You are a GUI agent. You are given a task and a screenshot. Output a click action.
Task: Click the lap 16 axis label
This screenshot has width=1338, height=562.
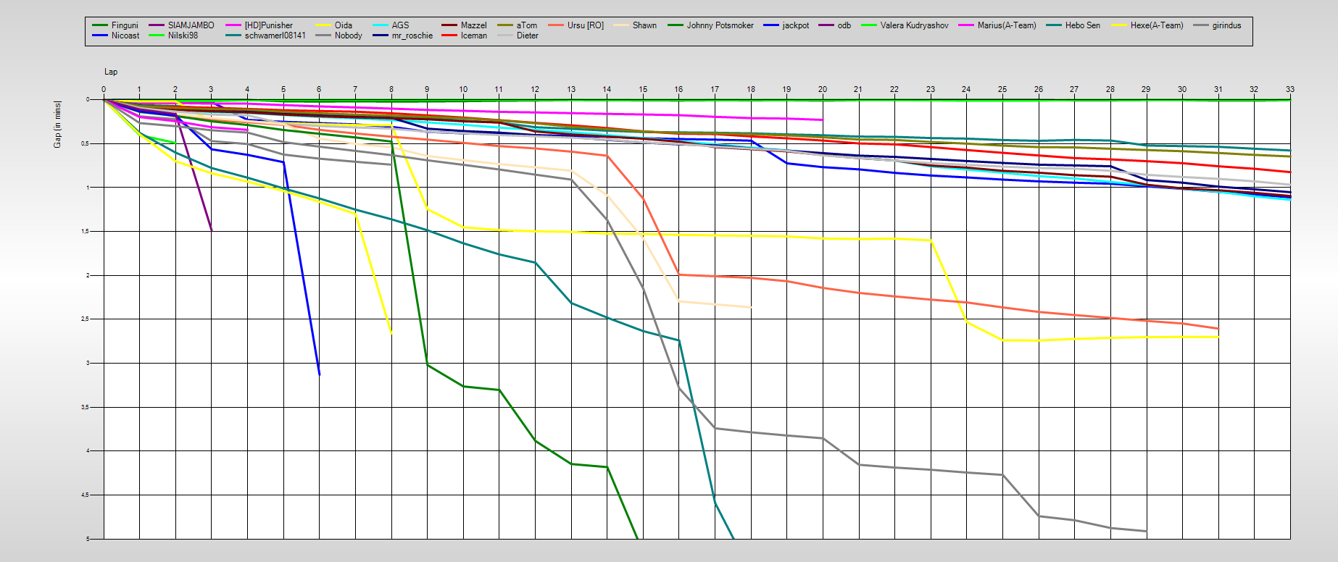pos(678,89)
